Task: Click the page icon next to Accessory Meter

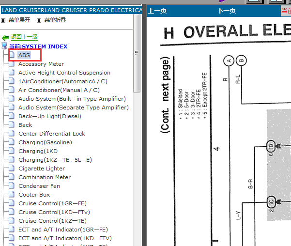Action: (x=12, y=64)
